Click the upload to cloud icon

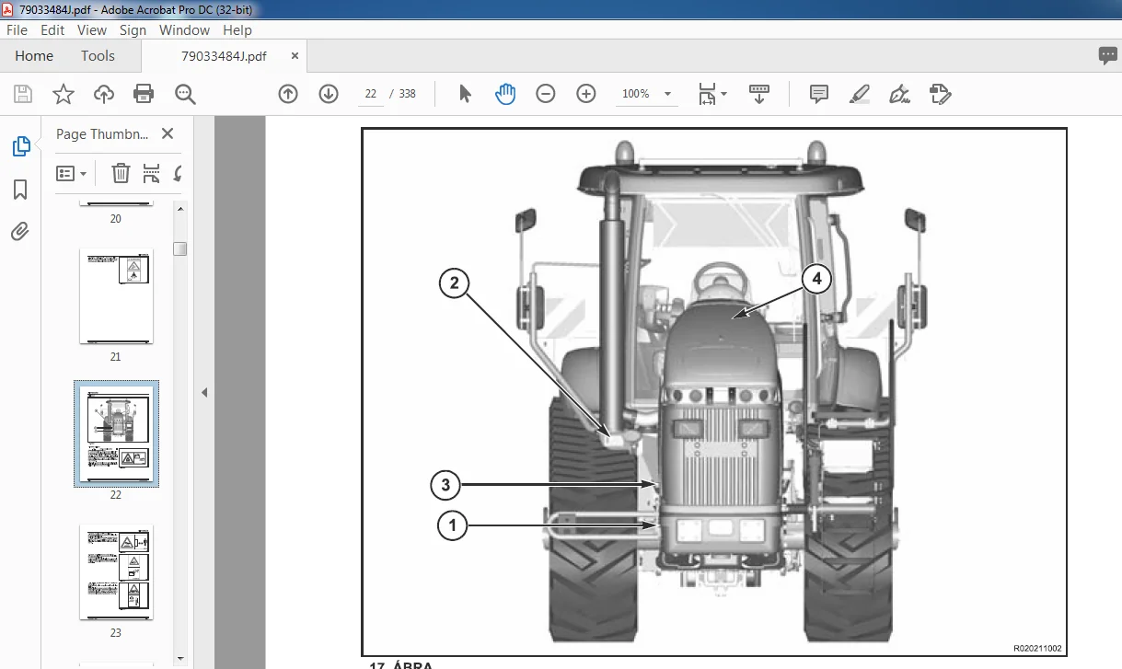pos(104,94)
